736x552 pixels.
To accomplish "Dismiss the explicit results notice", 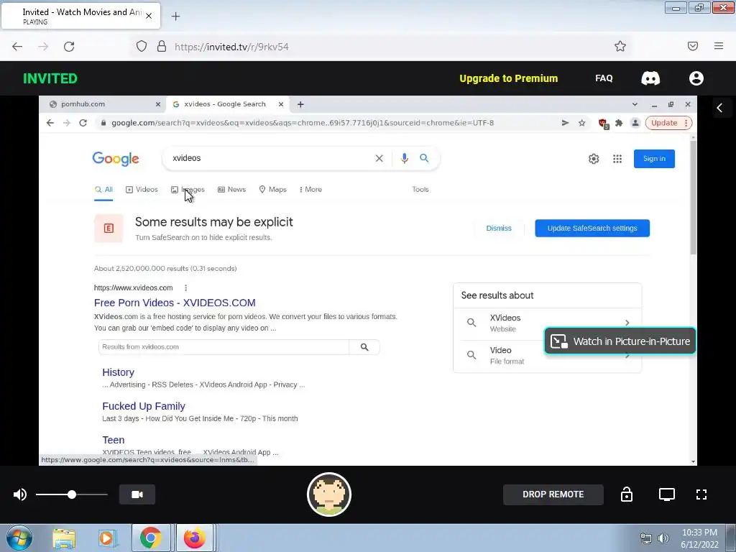I will [499, 228].
